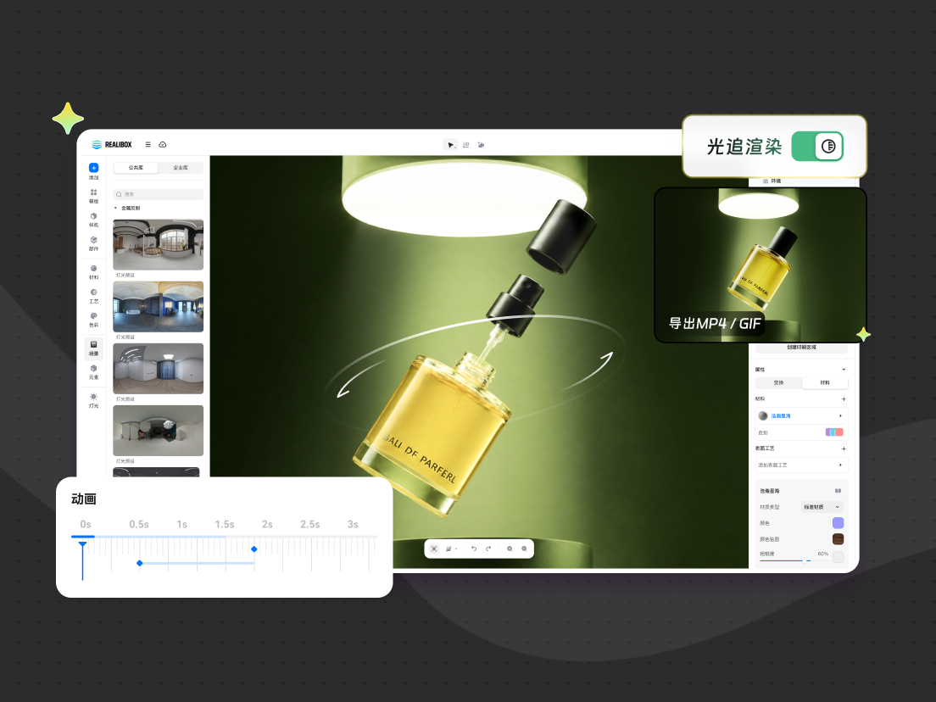Open the 标准材质 material type dropdown
Image resolution: width=936 pixels, height=702 pixels.
[x=822, y=507]
